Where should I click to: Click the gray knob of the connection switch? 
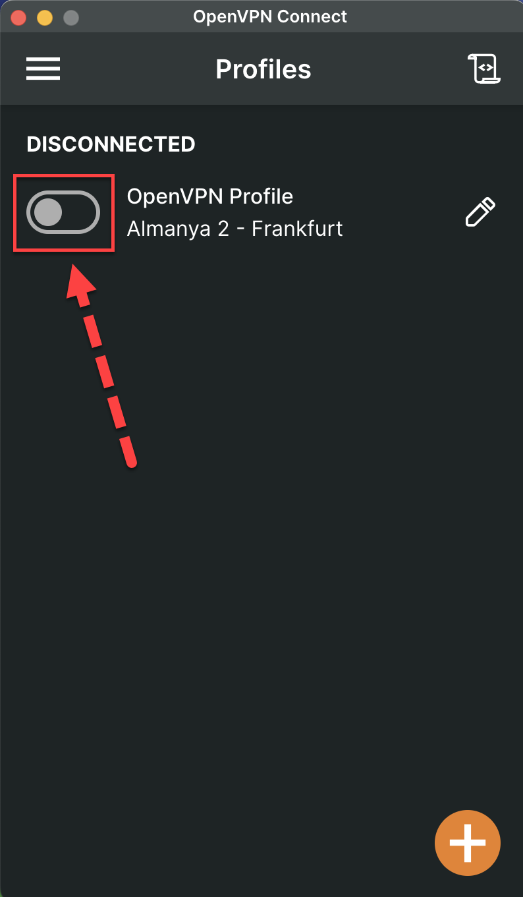pos(47,212)
